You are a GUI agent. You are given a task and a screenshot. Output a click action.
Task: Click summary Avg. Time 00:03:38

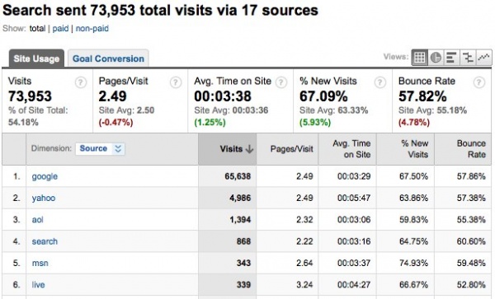[x=223, y=96]
